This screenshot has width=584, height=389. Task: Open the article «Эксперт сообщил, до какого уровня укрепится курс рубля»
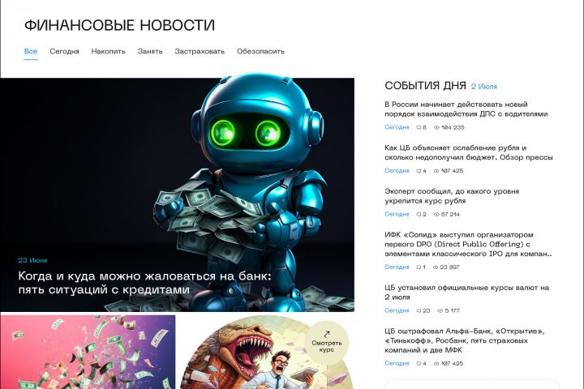pyautogui.click(x=452, y=196)
